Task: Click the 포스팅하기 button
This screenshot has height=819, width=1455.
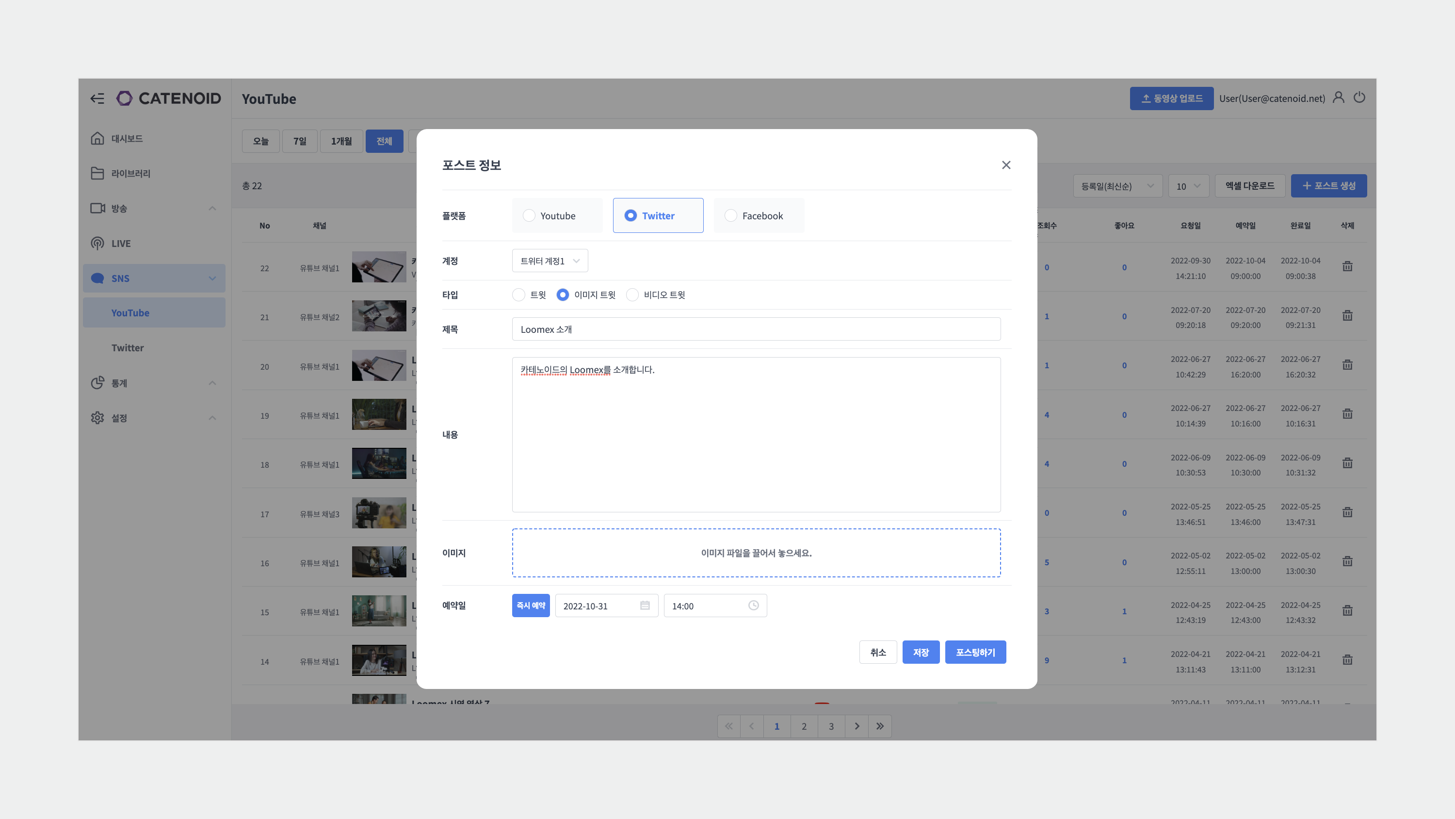Action: (975, 652)
